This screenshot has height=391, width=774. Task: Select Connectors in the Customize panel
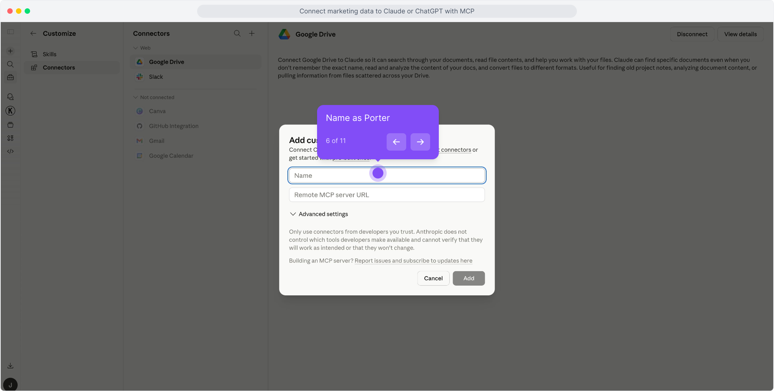[x=59, y=67]
